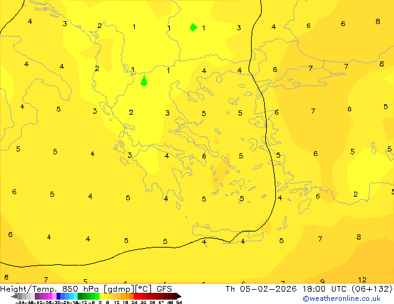Select the 'GFS' model label
This screenshot has height=304, width=394.
[164, 288]
